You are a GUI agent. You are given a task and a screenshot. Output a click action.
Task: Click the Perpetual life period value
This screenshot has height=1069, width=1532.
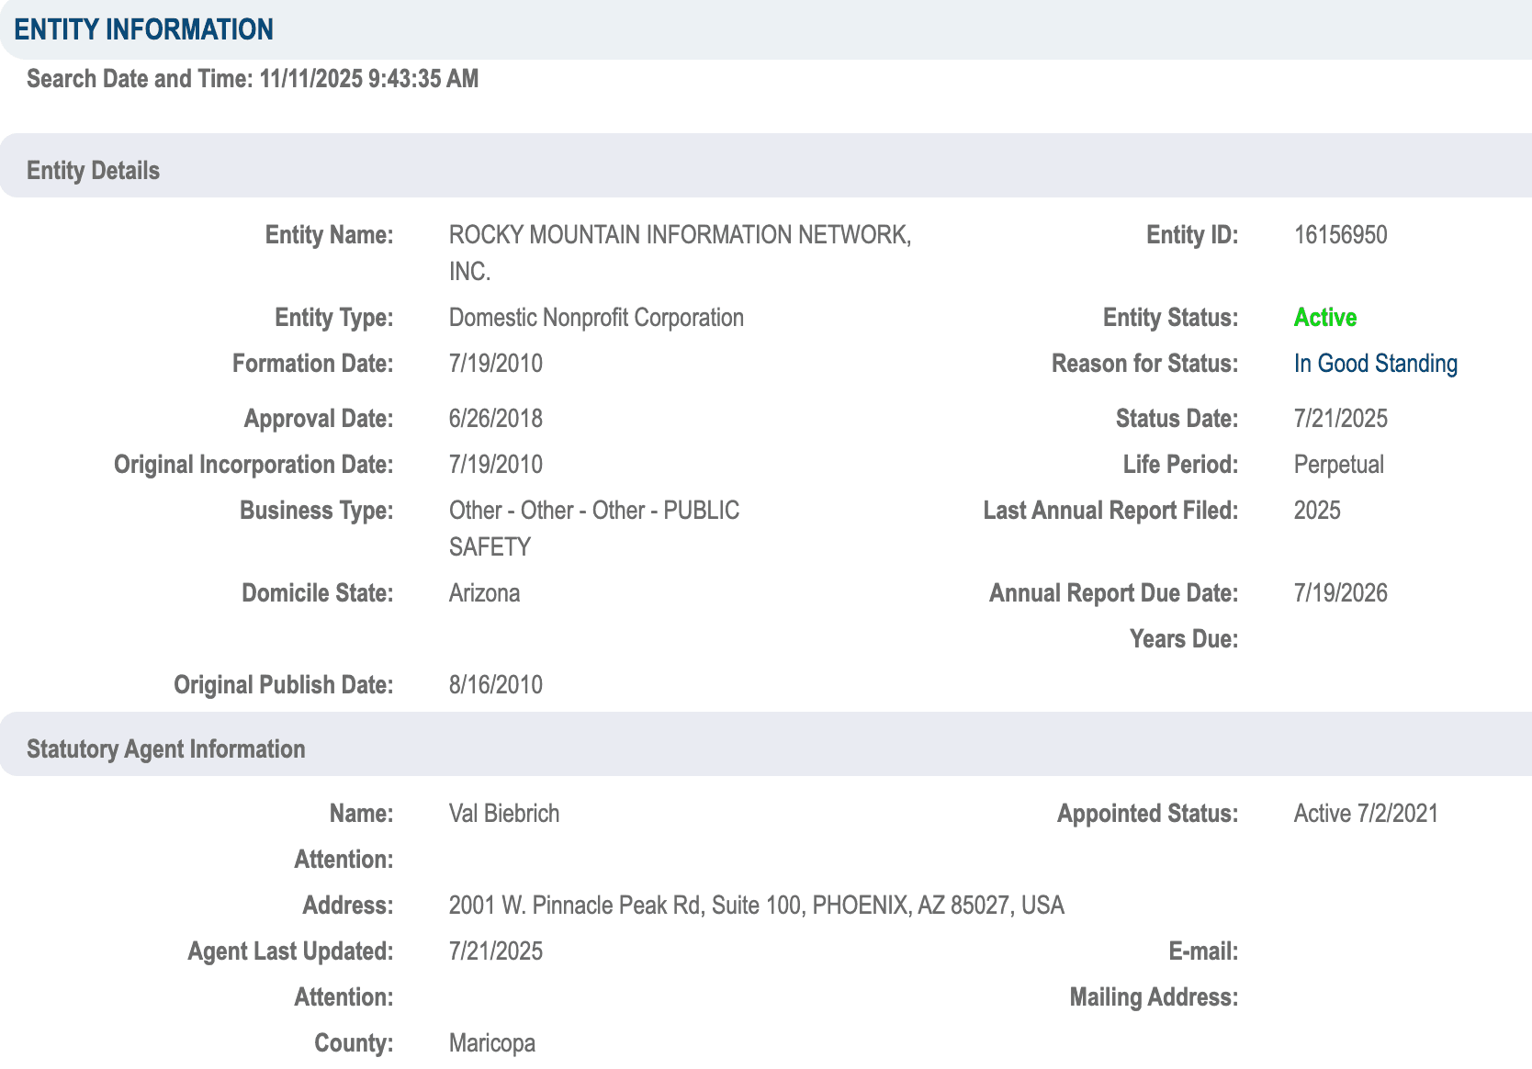[x=1338, y=465]
